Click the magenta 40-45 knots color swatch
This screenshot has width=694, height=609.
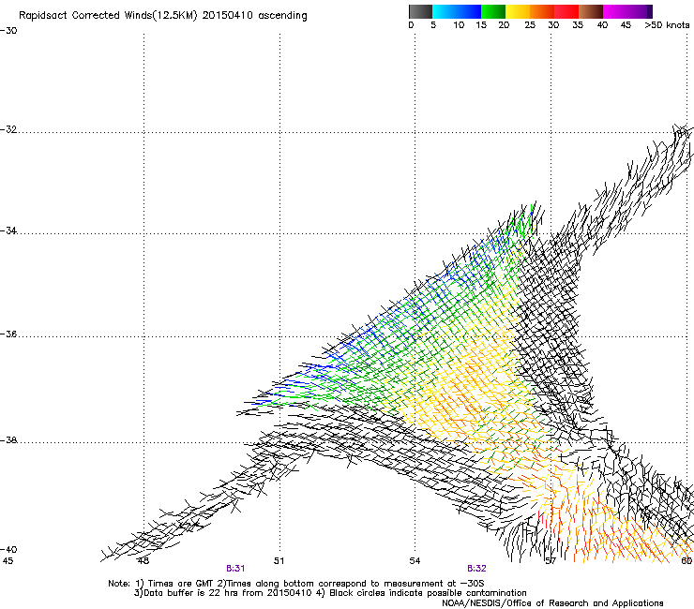pyautogui.click(x=615, y=11)
